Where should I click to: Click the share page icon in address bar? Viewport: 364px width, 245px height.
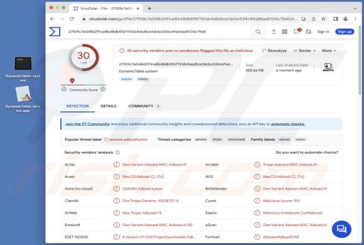(313, 19)
